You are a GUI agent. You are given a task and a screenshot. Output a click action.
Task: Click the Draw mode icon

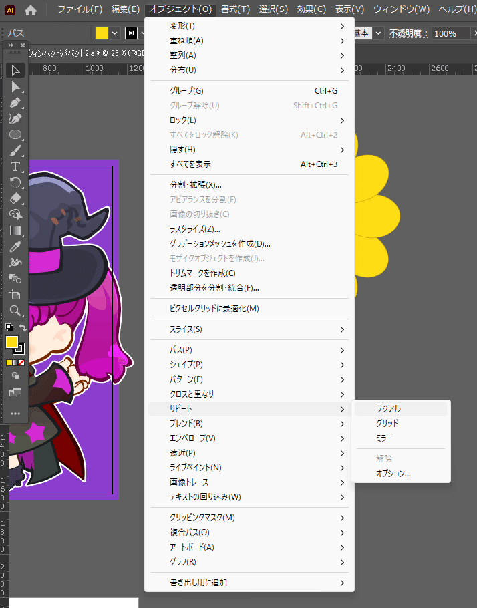15,375
